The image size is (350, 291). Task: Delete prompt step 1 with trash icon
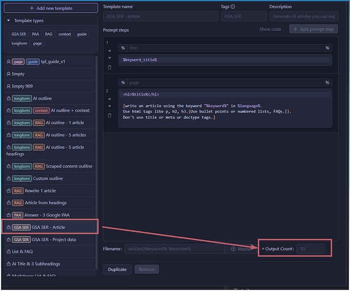click(x=110, y=67)
